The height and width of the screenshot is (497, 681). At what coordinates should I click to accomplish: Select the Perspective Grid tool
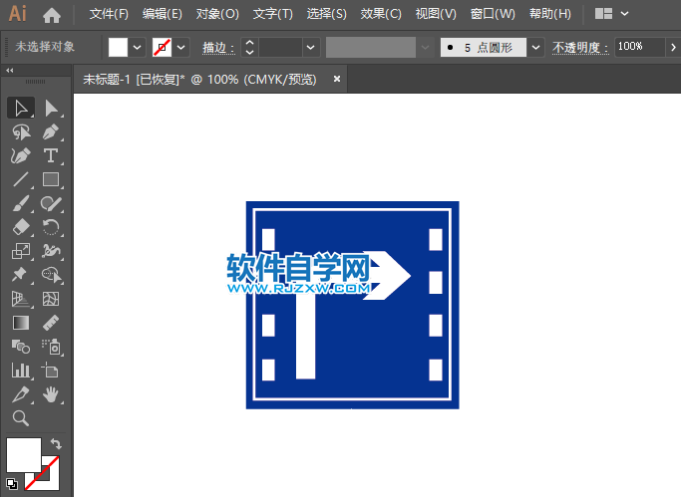click(x=20, y=299)
